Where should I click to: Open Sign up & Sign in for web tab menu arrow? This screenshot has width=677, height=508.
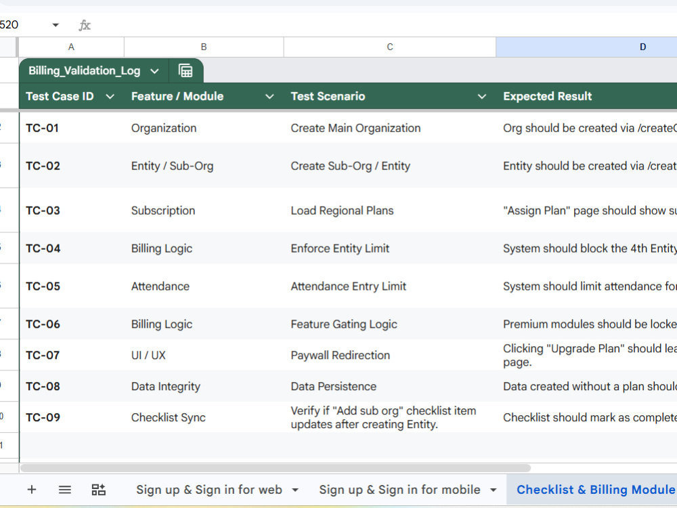coord(295,490)
